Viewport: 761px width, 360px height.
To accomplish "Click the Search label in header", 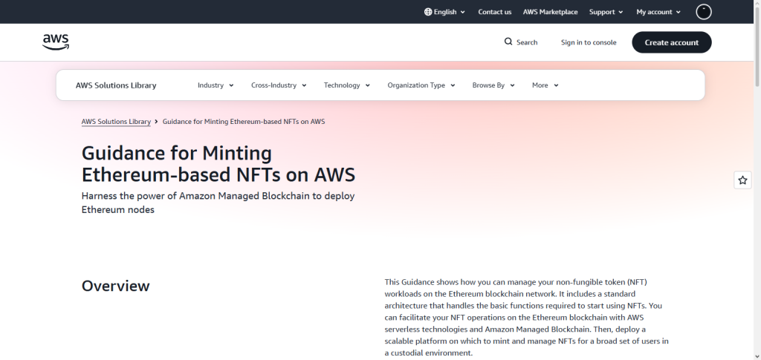I will (x=527, y=42).
